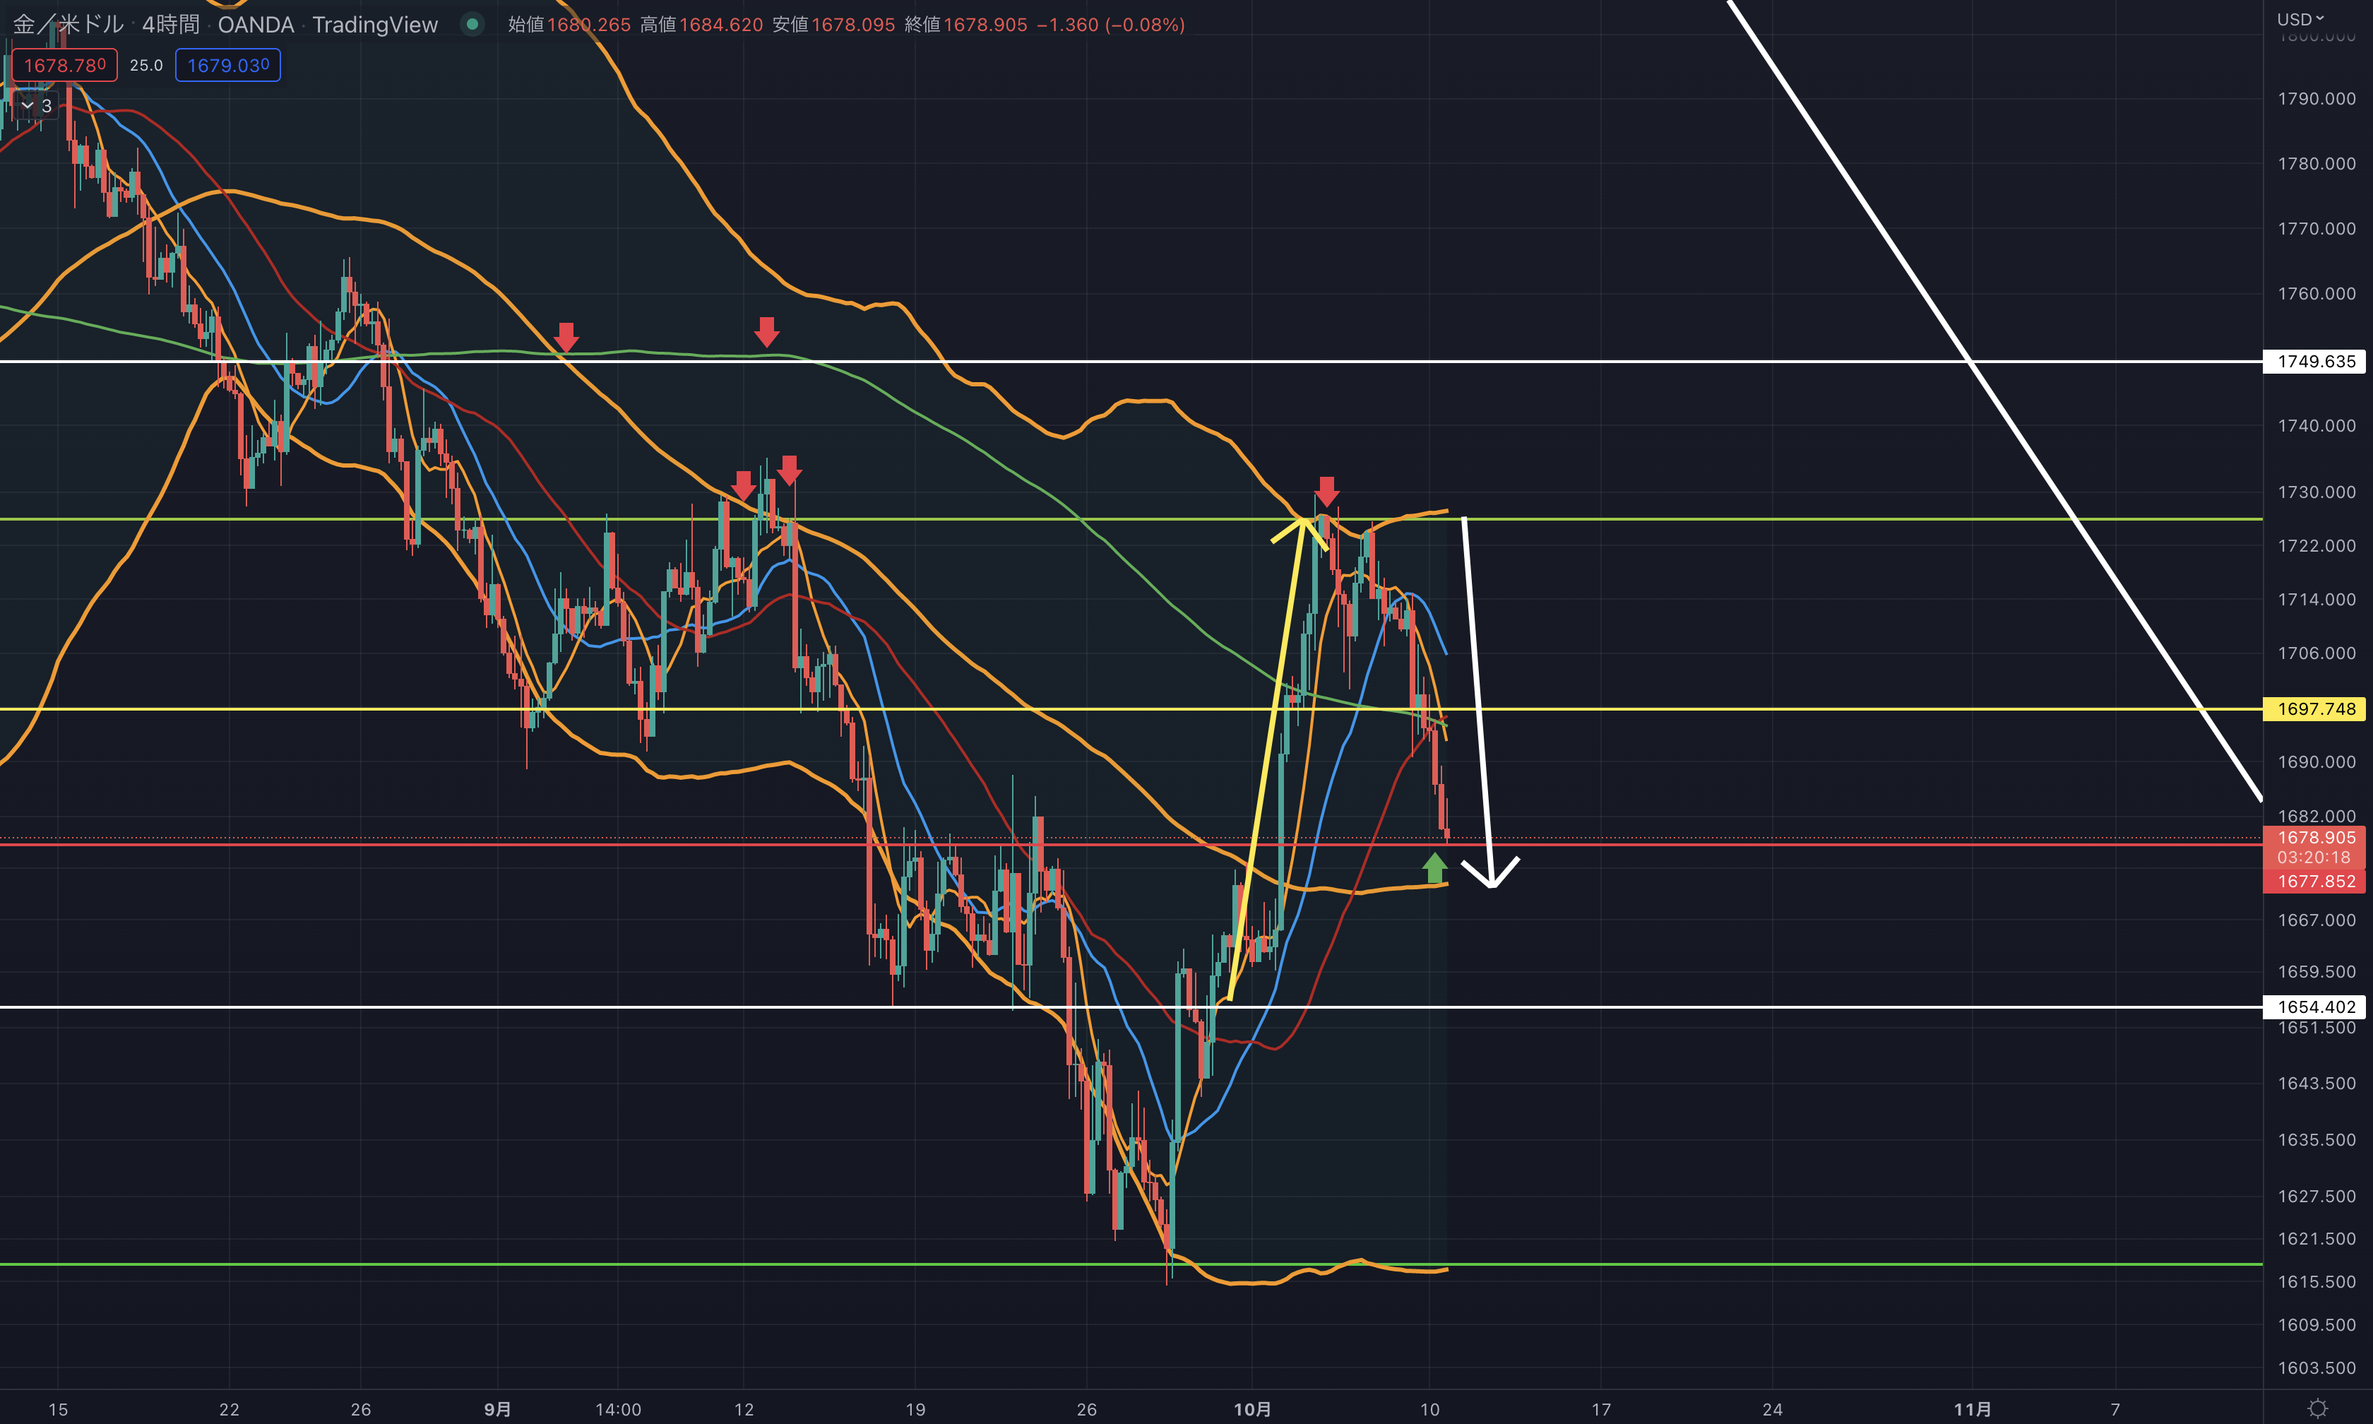The height and width of the screenshot is (1424, 2373).
Task: Click the green market status dot
Action: pyautogui.click(x=472, y=24)
